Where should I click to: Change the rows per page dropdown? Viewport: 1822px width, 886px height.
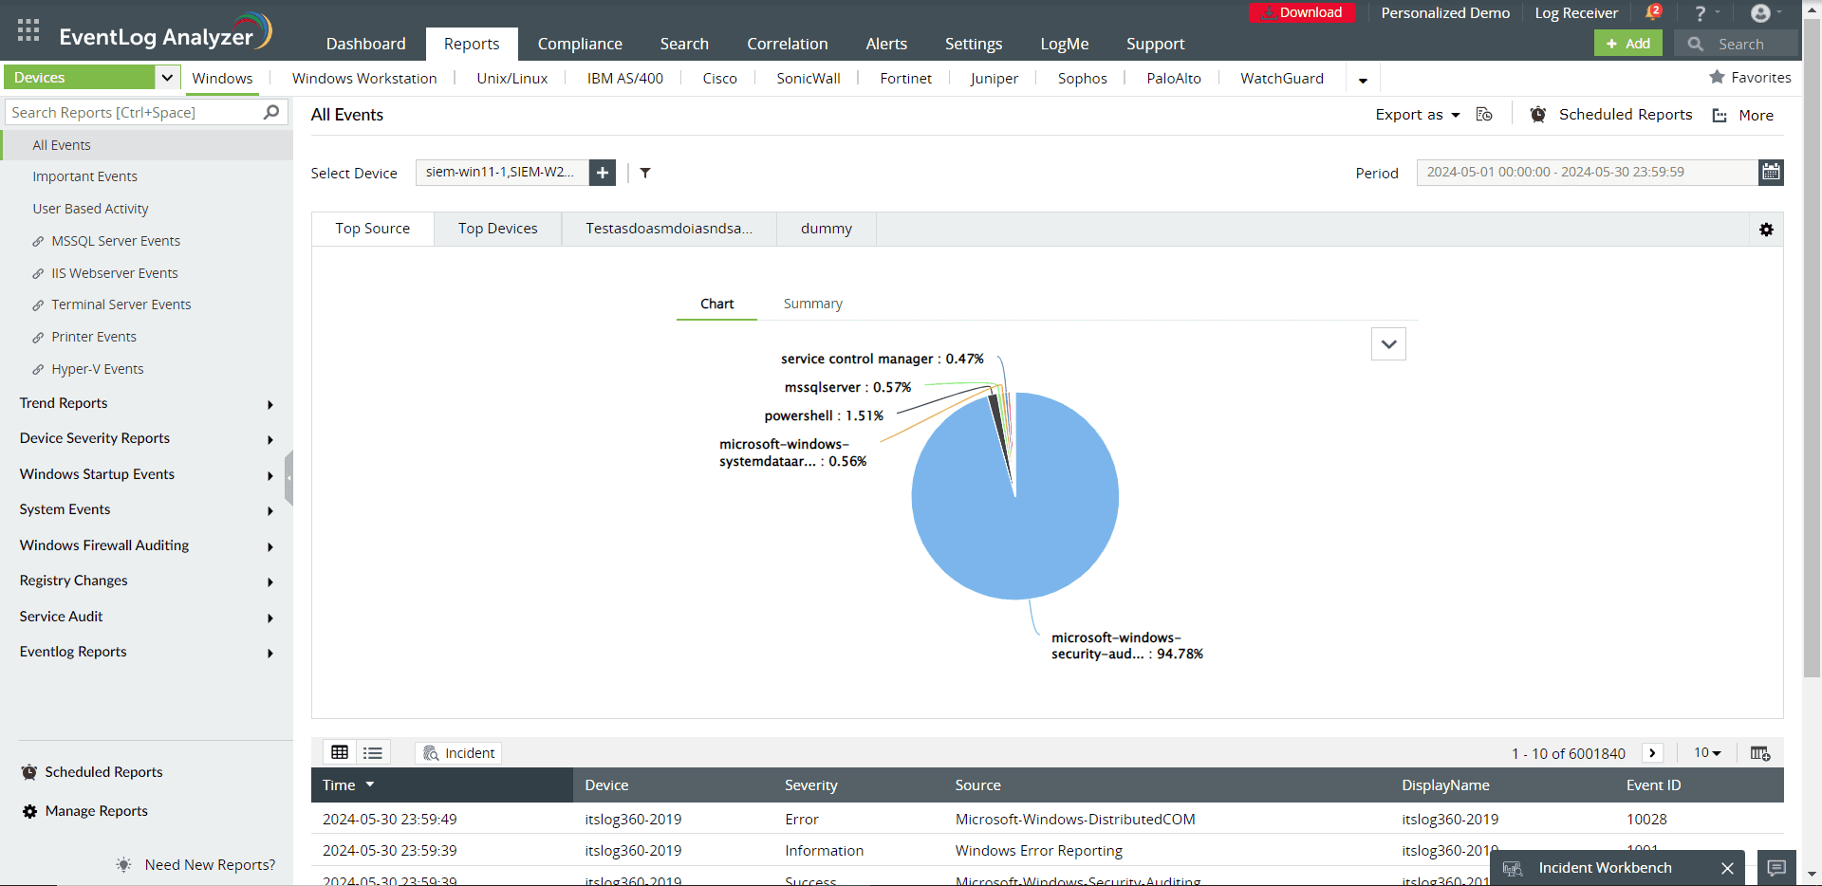(x=1707, y=752)
